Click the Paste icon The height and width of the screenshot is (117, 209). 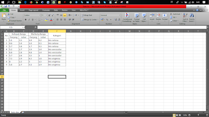click(x=4, y=16)
